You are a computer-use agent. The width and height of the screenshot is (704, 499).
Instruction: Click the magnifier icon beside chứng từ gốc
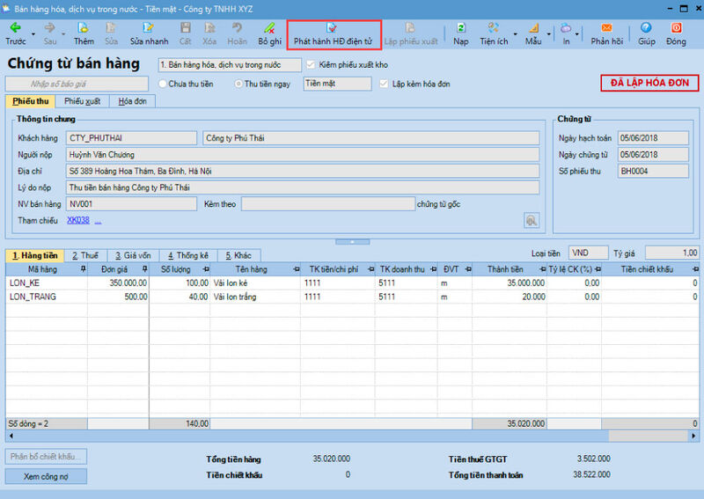pyautogui.click(x=532, y=220)
